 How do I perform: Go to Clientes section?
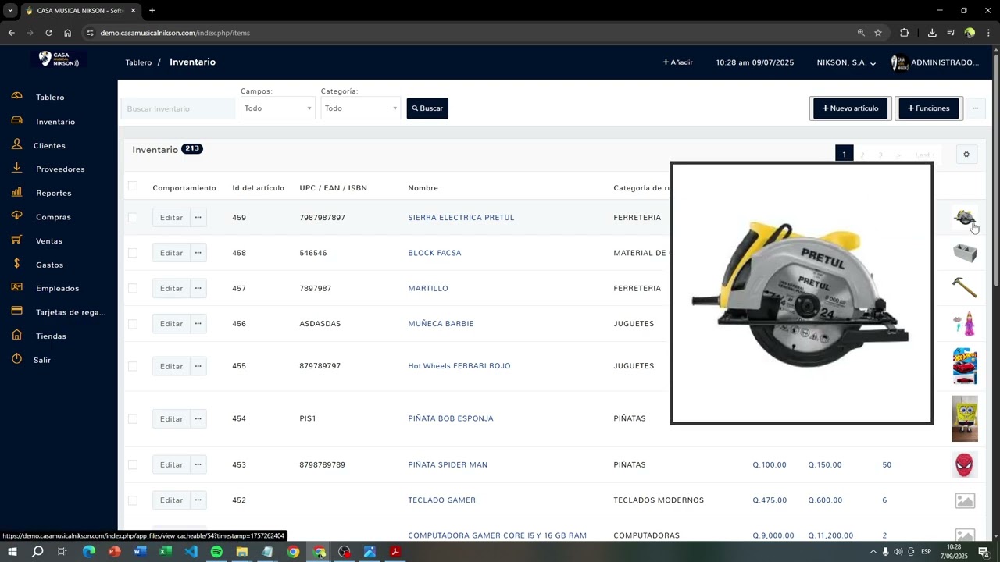[49, 146]
